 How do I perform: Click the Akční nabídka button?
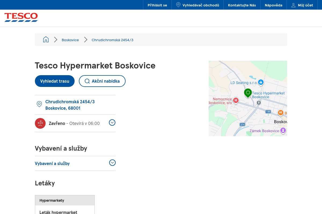click(x=102, y=81)
